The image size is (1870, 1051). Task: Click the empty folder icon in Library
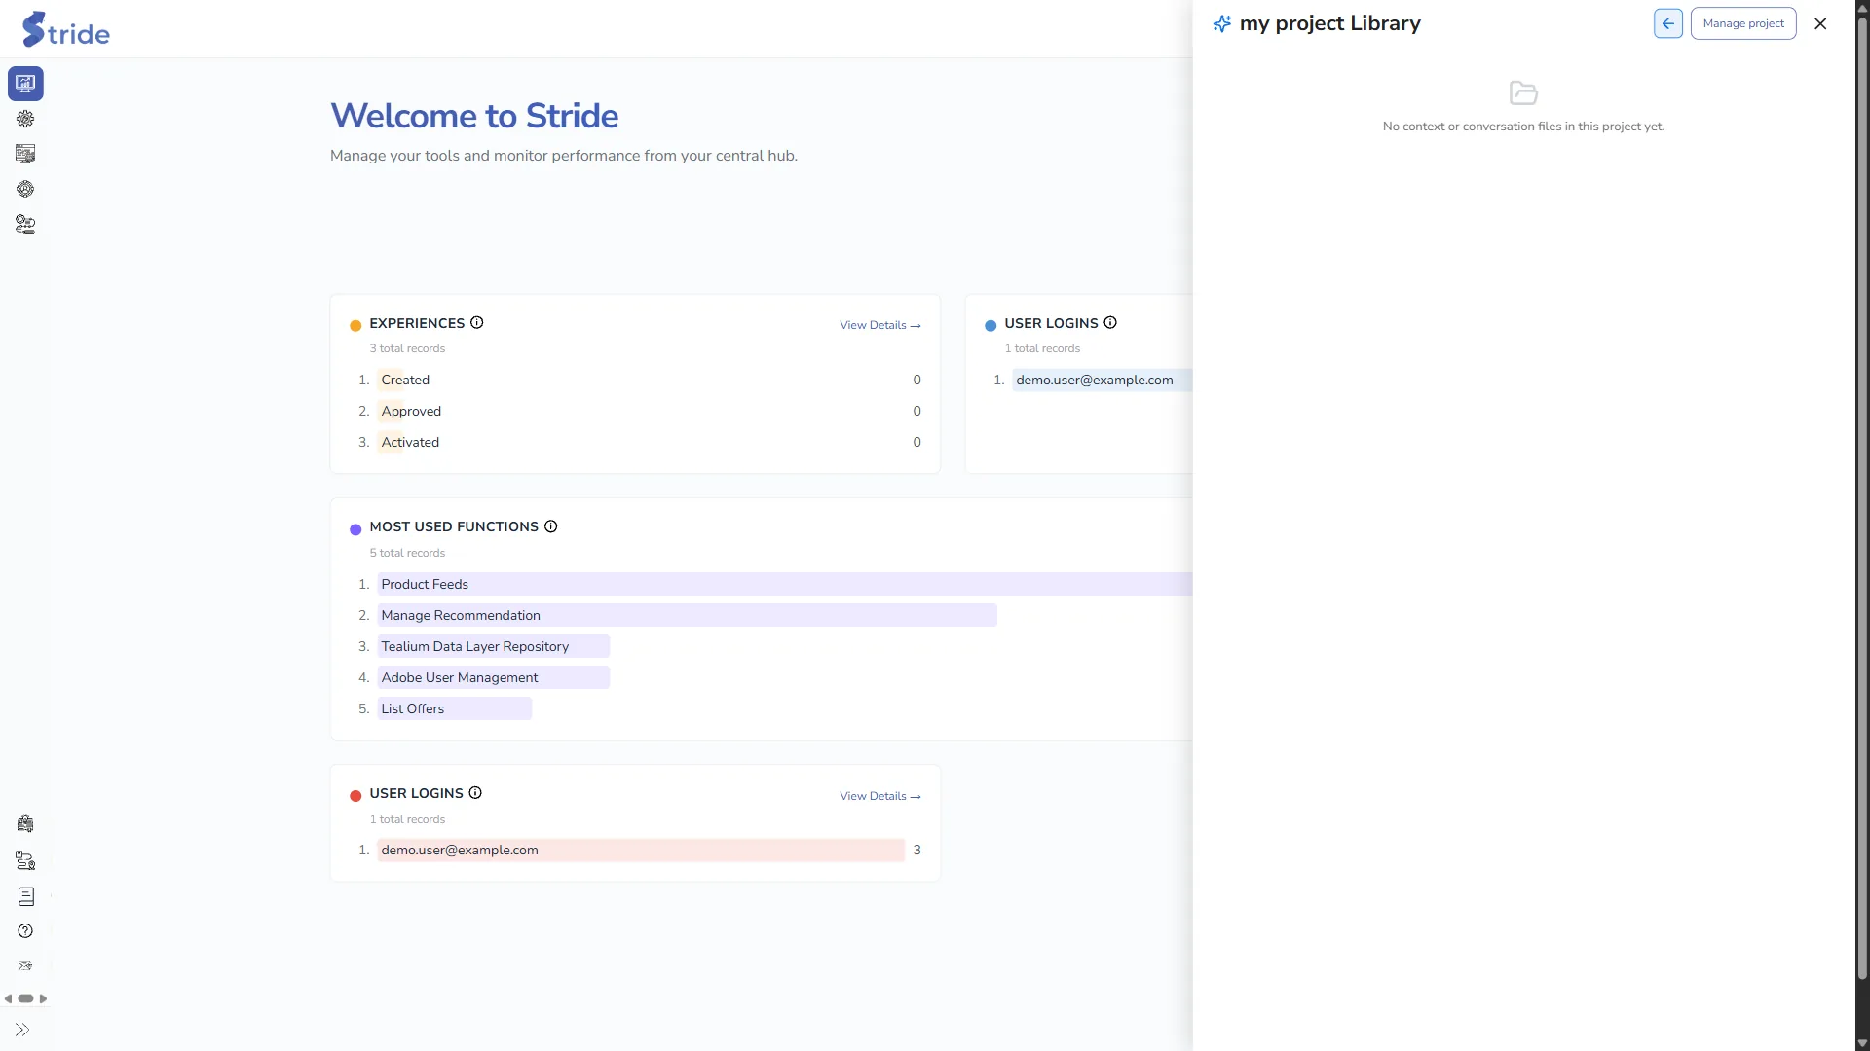click(x=1523, y=93)
